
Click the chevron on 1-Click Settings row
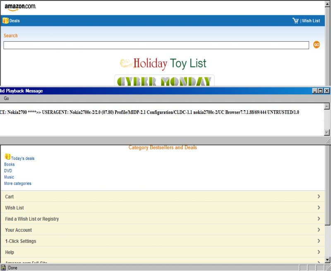tap(319, 241)
